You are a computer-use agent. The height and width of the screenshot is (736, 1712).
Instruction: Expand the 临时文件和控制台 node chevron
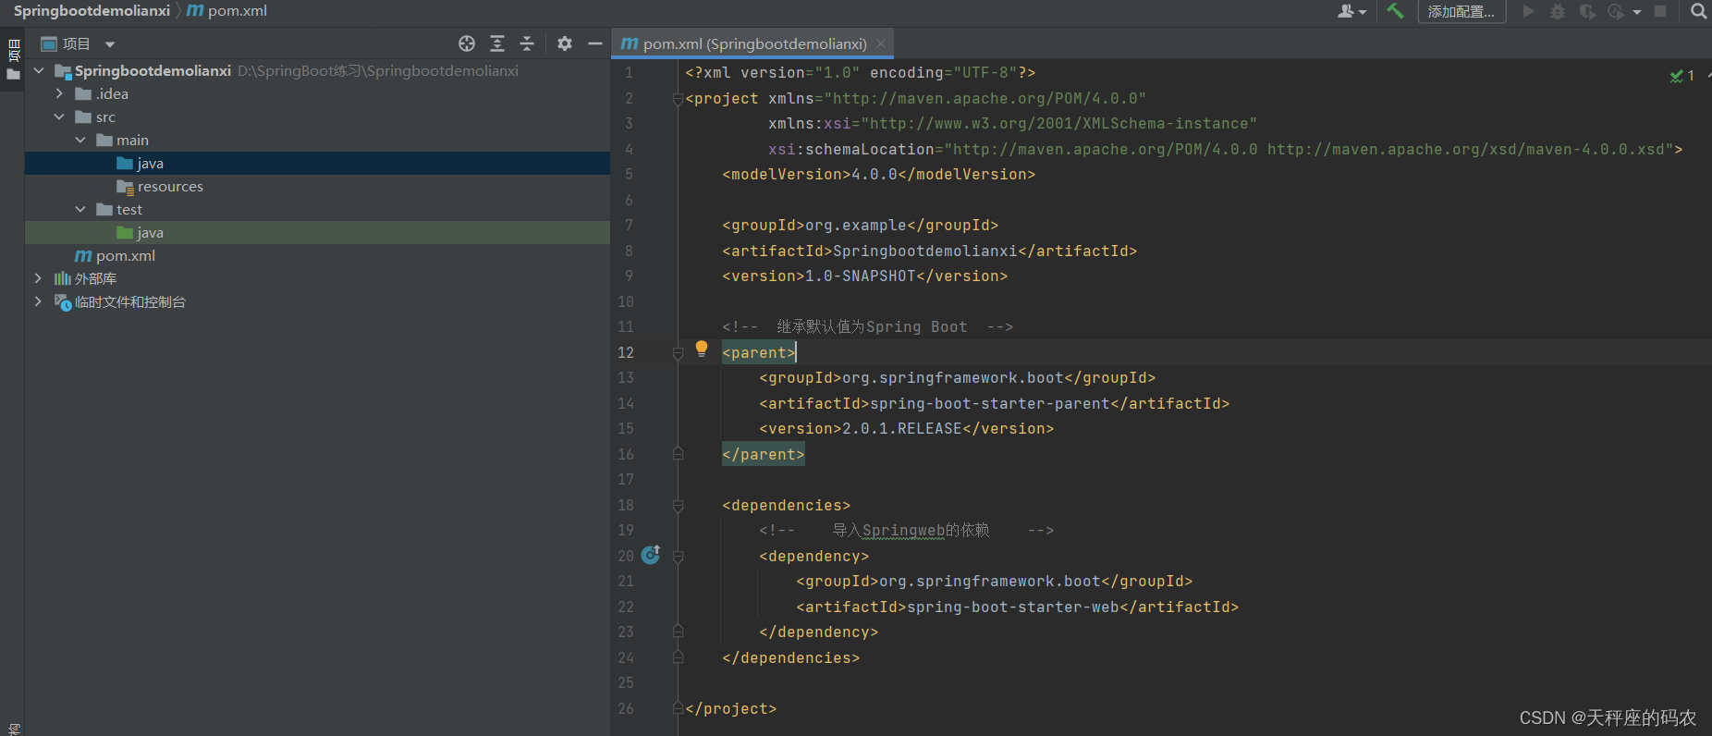pos(38,301)
